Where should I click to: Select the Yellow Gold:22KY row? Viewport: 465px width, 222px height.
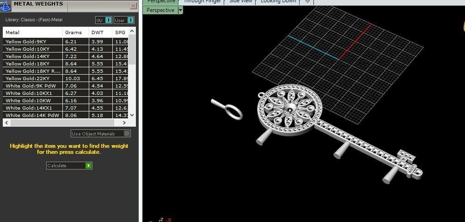[x=66, y=79]
